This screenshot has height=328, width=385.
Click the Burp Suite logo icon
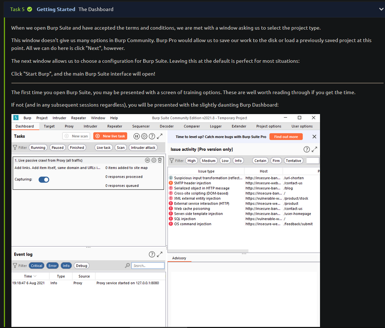click(x=16, y=118)
